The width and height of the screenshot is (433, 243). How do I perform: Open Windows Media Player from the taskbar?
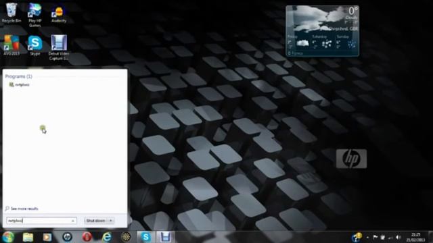tap(47, 237)
